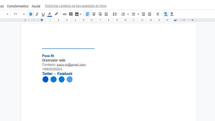Expand the insert image dropdown arrow
This screenshot has height=121, width=215.
81,14
